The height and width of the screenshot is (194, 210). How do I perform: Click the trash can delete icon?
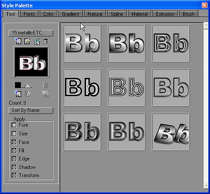point(45,42)
